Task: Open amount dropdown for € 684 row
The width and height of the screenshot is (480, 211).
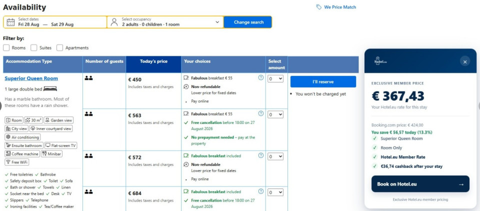Action: (275, 192)
